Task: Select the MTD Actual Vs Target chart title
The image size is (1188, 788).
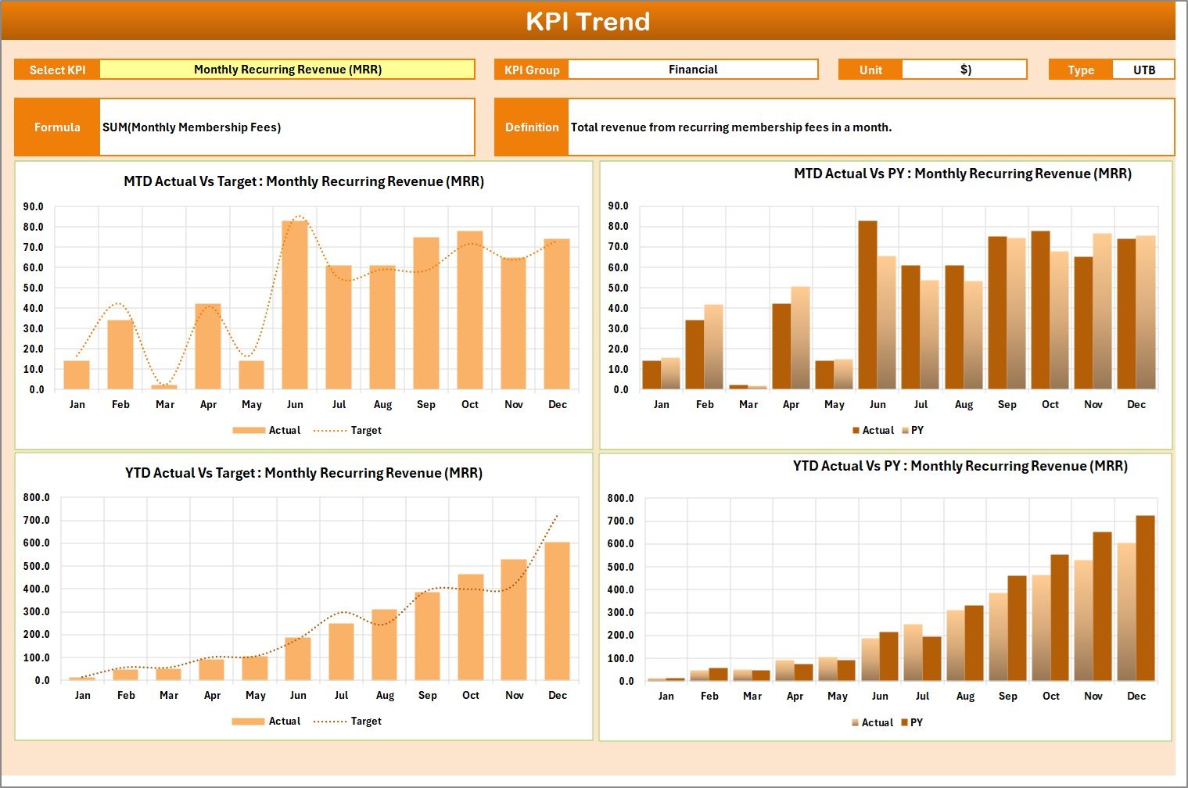Action: [x=303, y=181]
